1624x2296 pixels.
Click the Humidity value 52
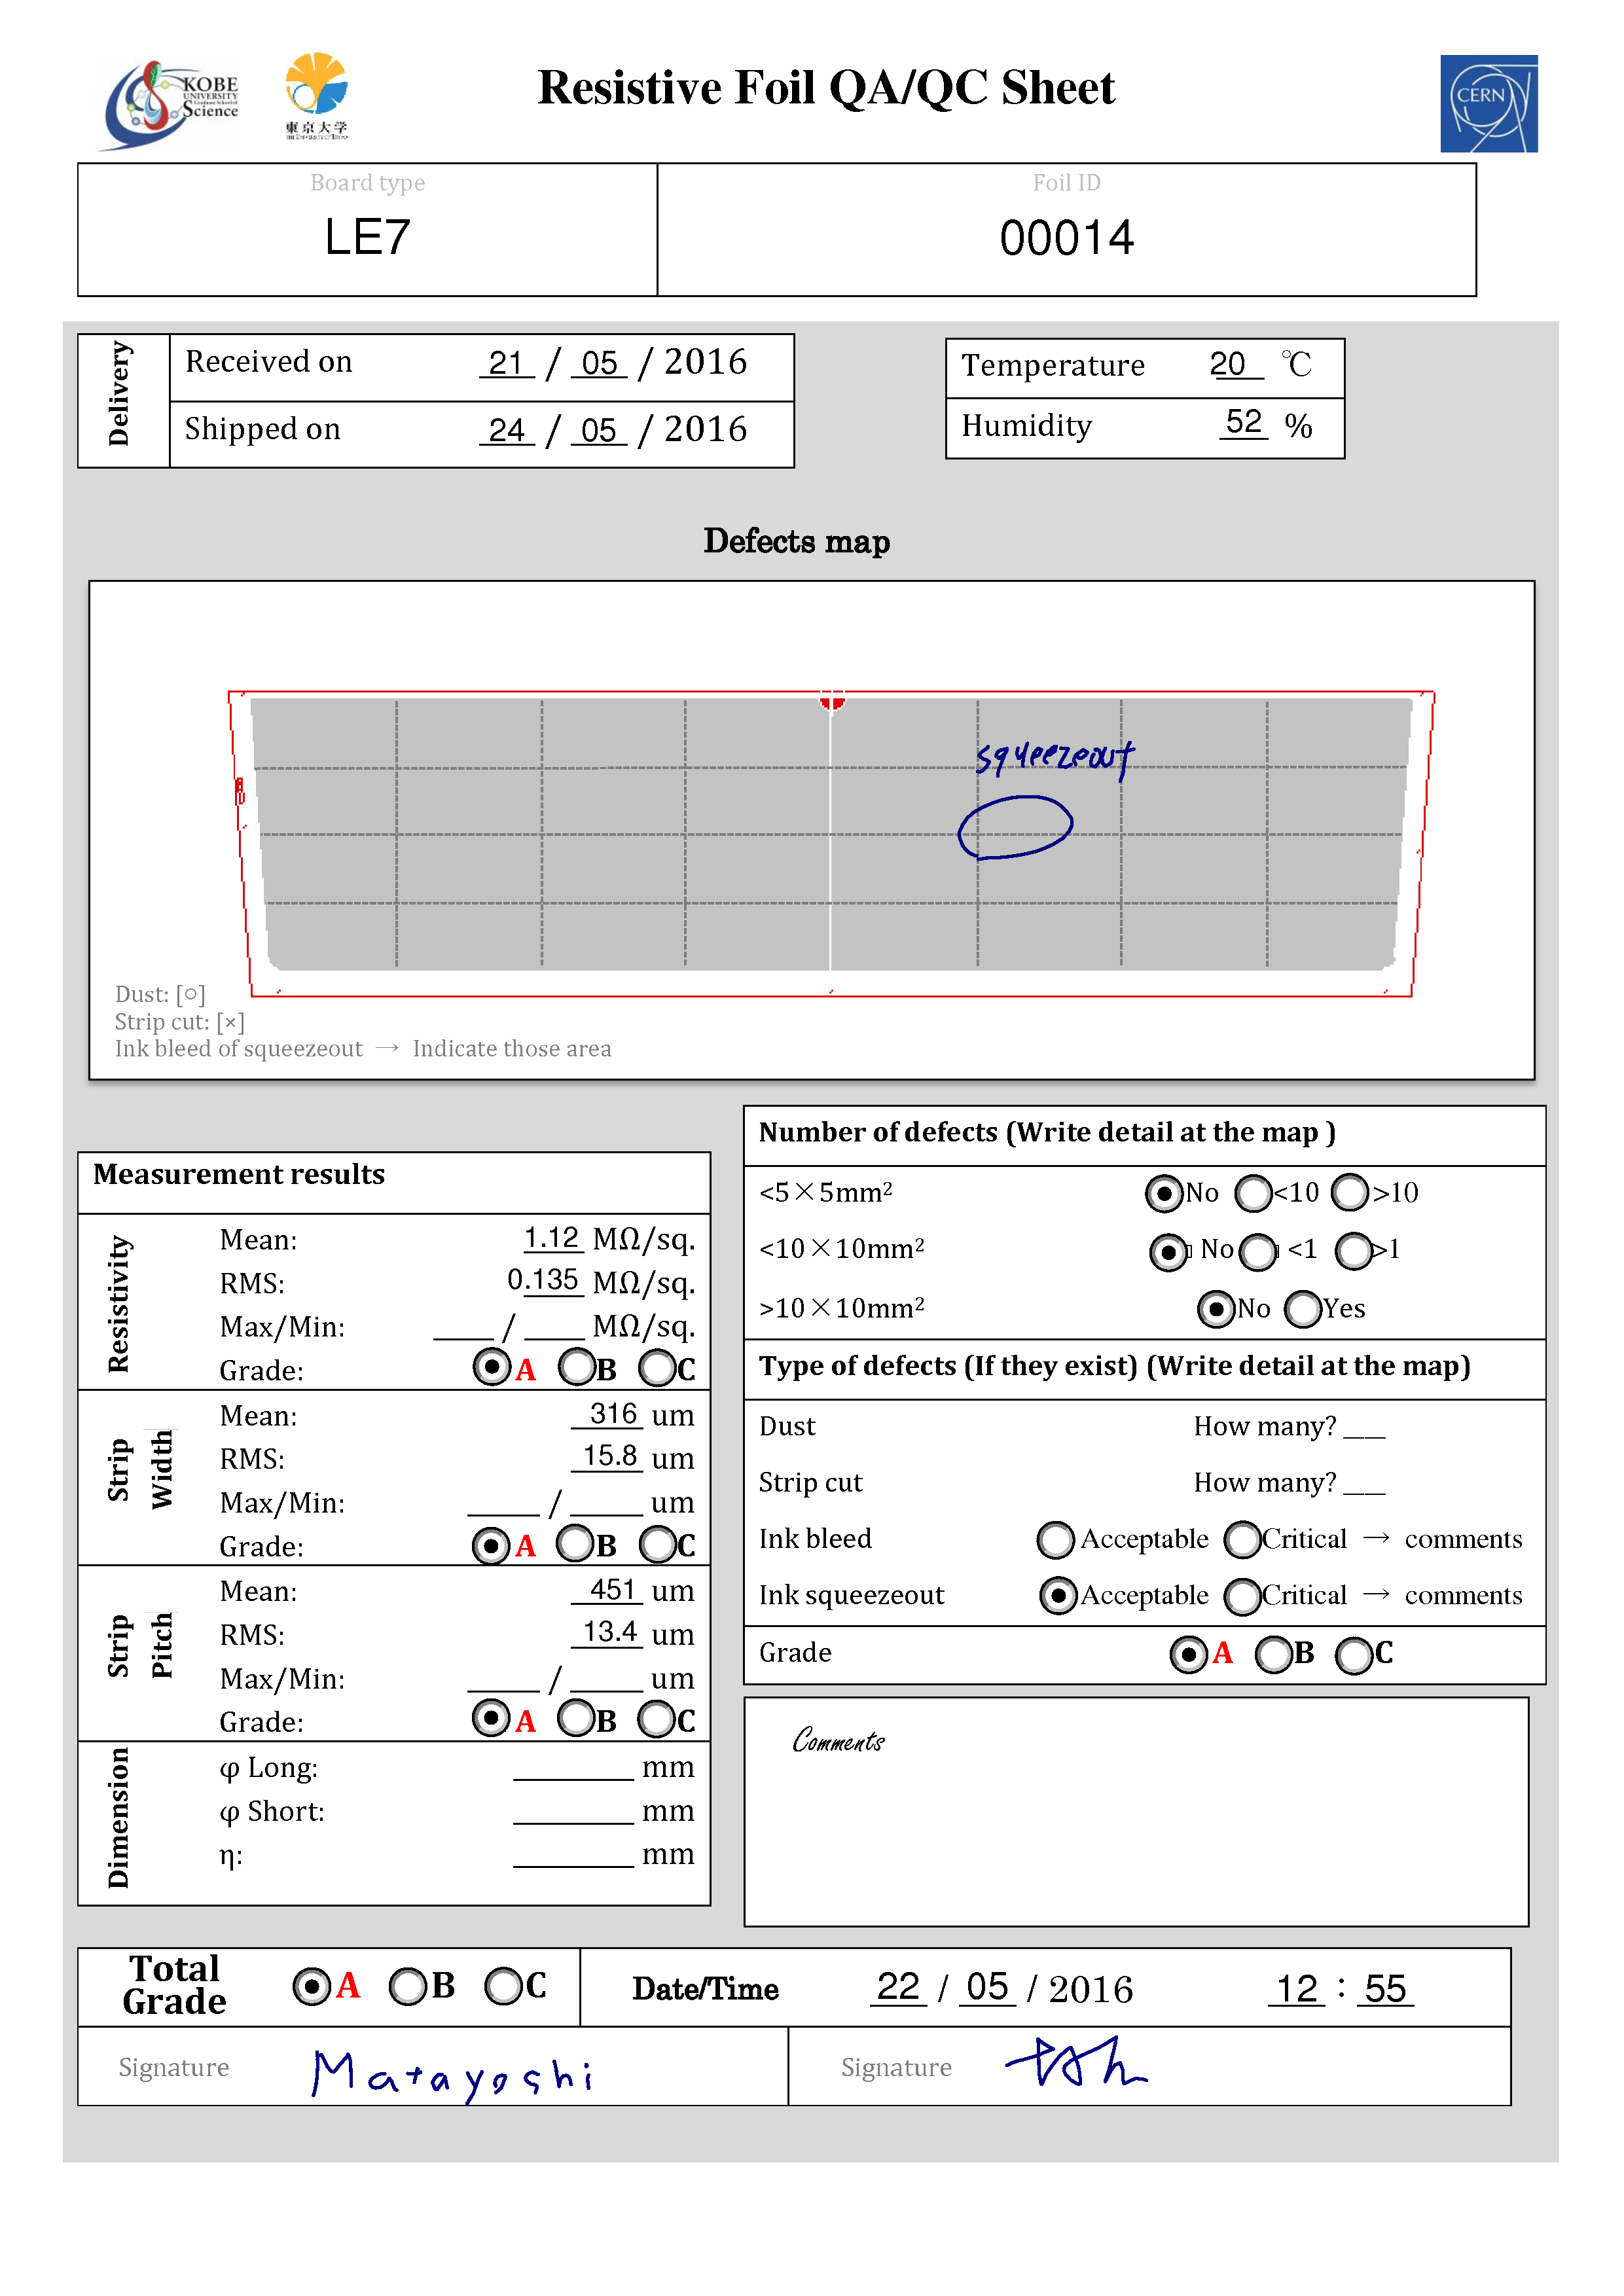1244,422
